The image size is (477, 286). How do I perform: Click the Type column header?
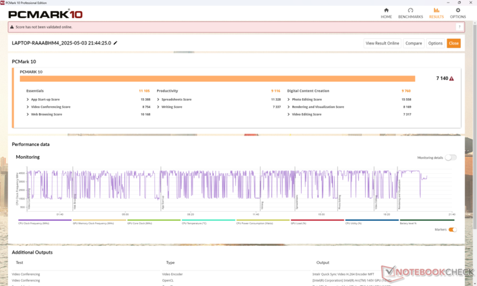tap(170, 263)
